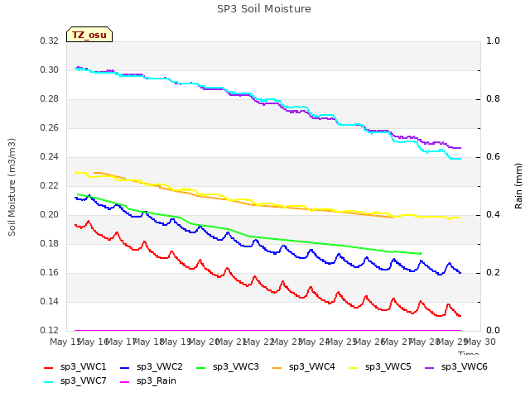Viewport: 530px width, 397px height.
Task: Click the 0.18 left axis tick label
Action: tap(49, 244)
